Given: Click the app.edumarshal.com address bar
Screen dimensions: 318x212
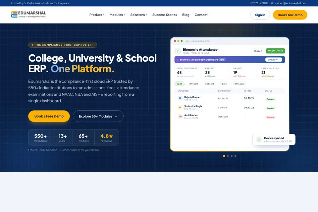Looking at the screenshot, I should pyautogui.click(x=198, y=41).
